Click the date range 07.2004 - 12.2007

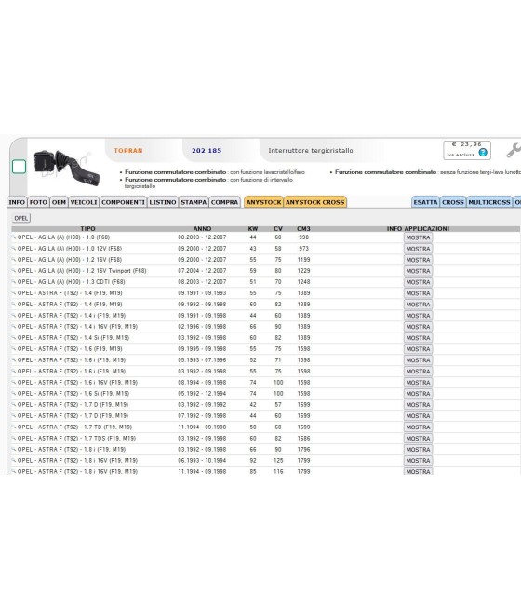(202, 271)
